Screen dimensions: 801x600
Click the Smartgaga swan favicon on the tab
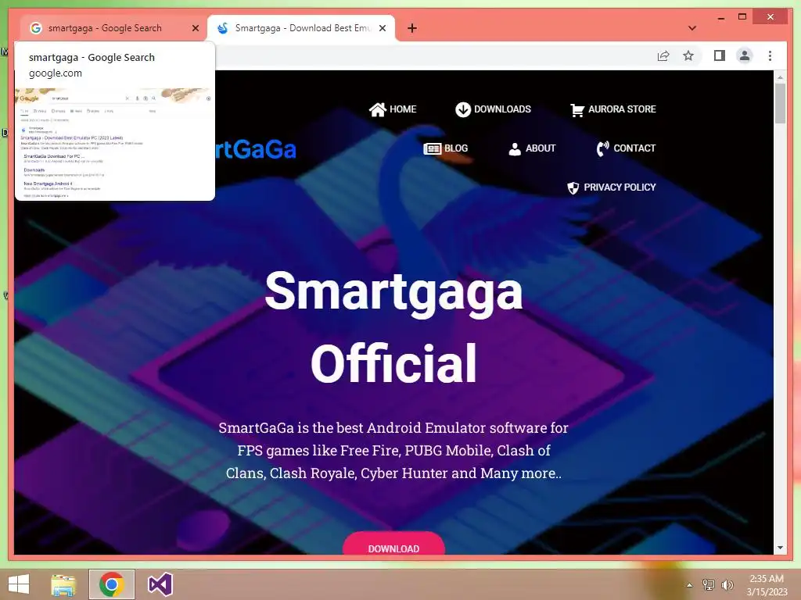point(222,28)
